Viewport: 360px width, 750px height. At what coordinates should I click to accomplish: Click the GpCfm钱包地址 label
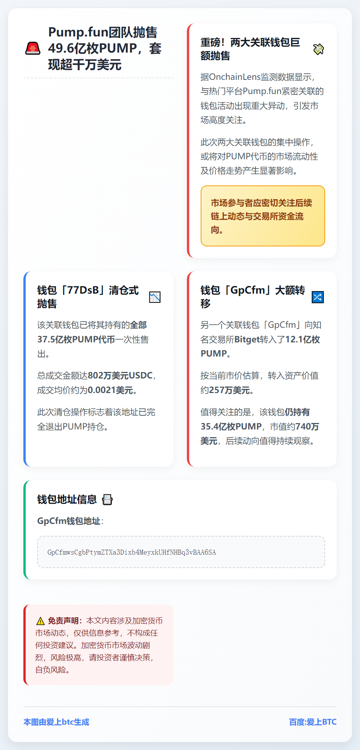click(69, 521)
